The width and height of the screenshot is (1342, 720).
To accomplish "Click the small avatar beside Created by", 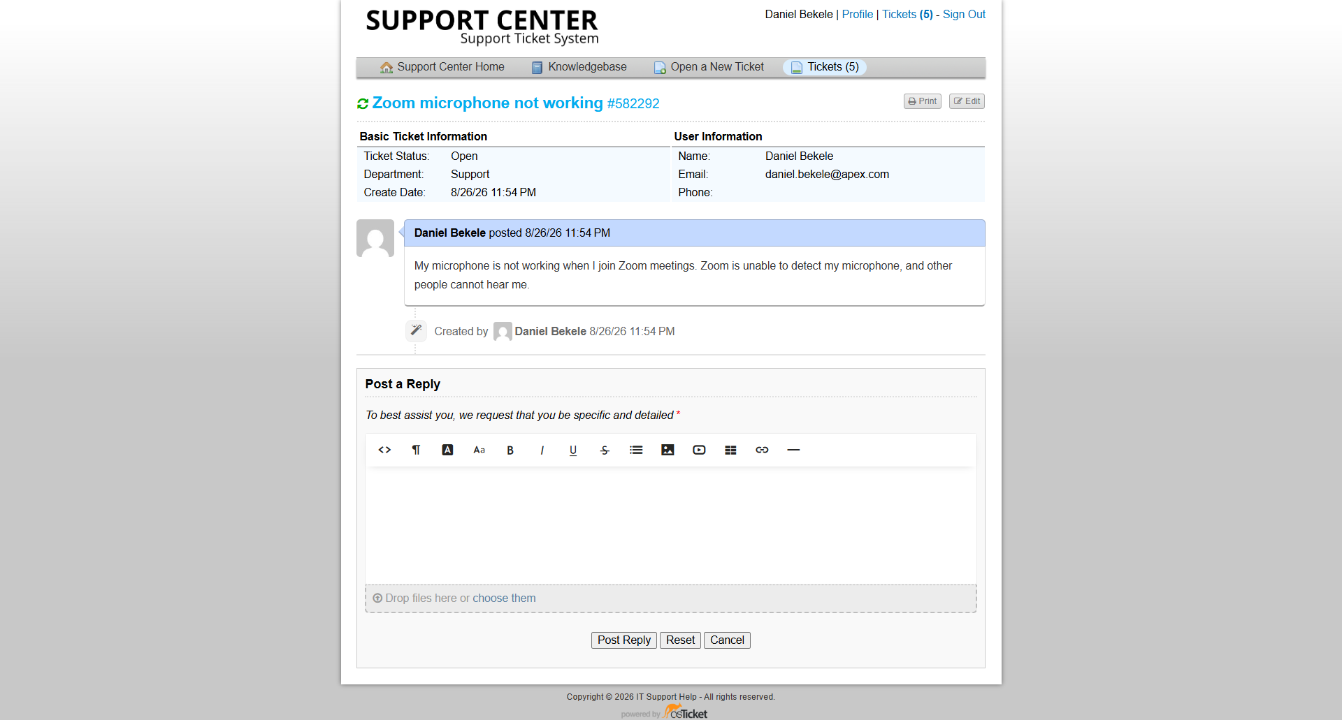I will point(503,331).
